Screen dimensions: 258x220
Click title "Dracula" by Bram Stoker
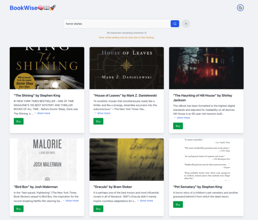(113, 187)
